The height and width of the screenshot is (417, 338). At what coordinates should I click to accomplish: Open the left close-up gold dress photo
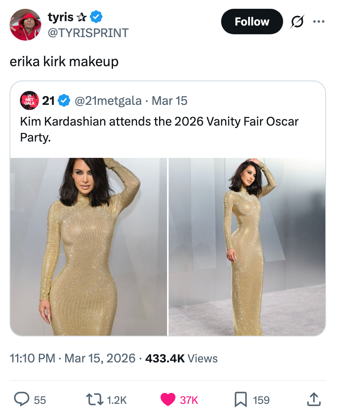[88, 246]
